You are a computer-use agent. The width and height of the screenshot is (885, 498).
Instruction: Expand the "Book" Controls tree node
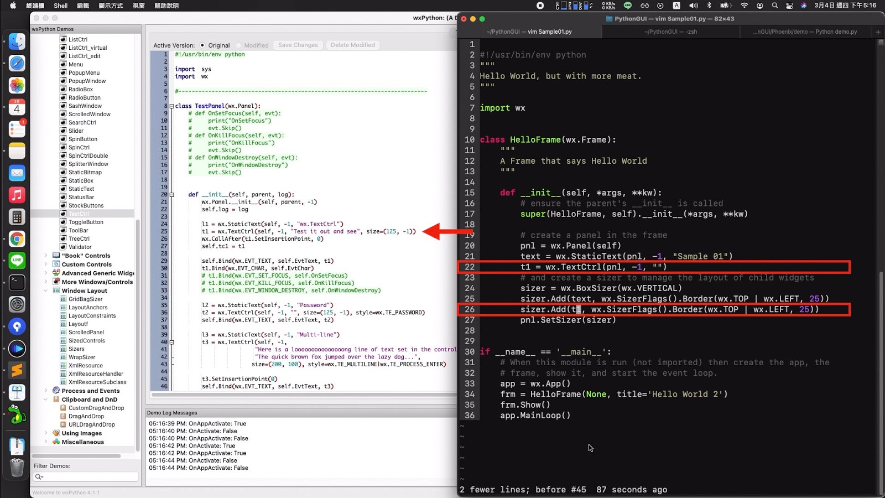[x=45, y=256]
